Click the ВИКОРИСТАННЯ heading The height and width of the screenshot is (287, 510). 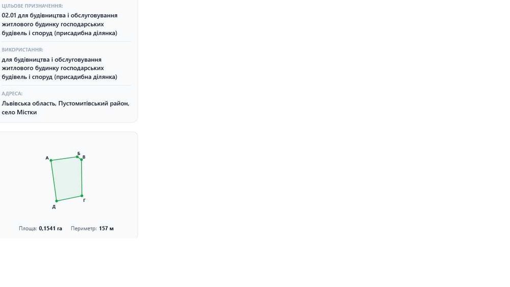pos(22,50)
